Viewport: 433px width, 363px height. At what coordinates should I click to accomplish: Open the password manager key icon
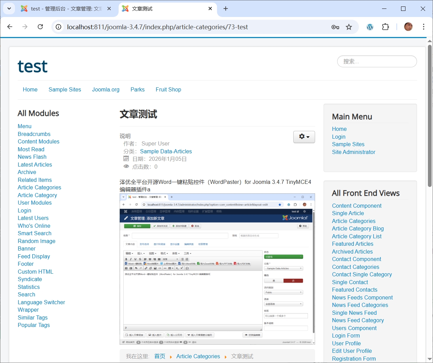(x=335, y=27)
